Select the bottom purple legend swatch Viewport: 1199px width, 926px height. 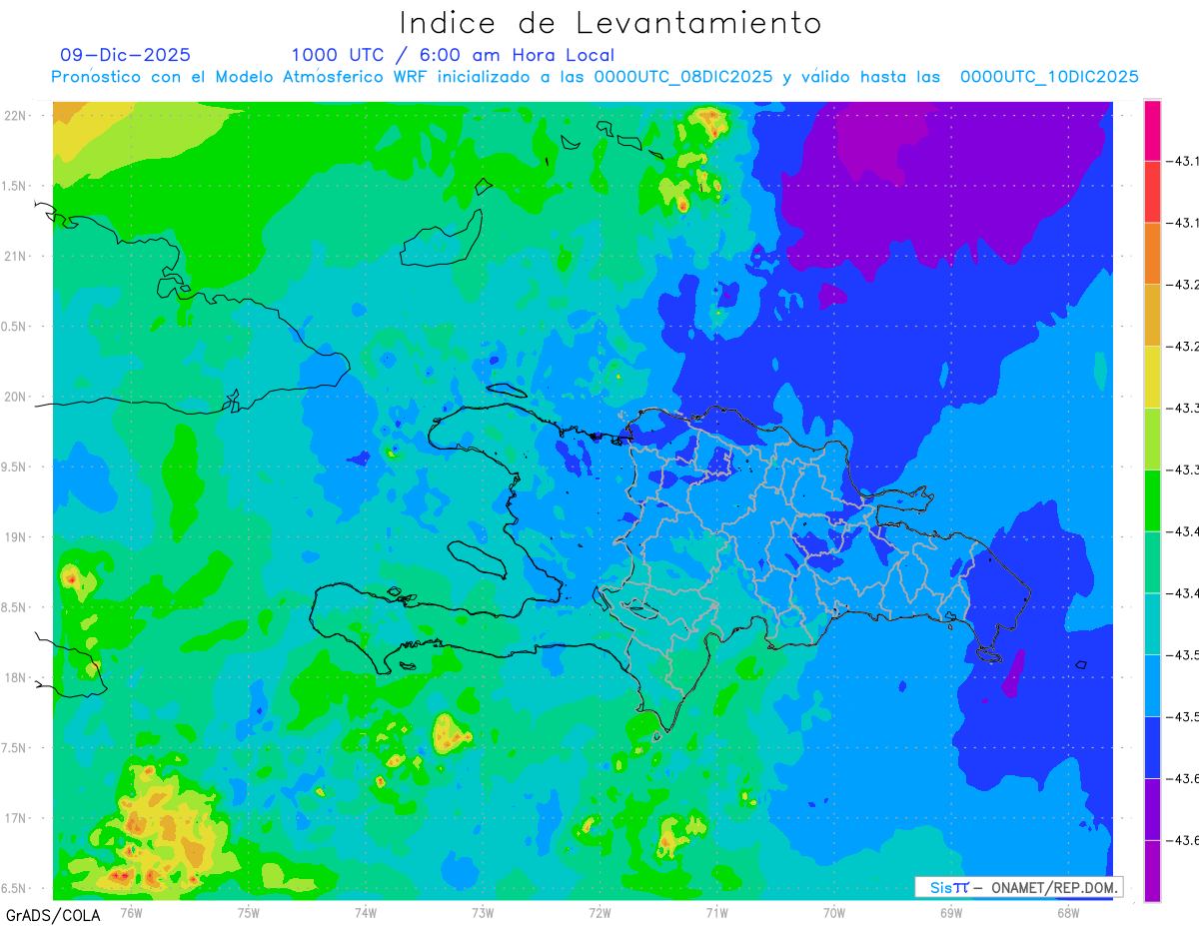[1152, 871]
